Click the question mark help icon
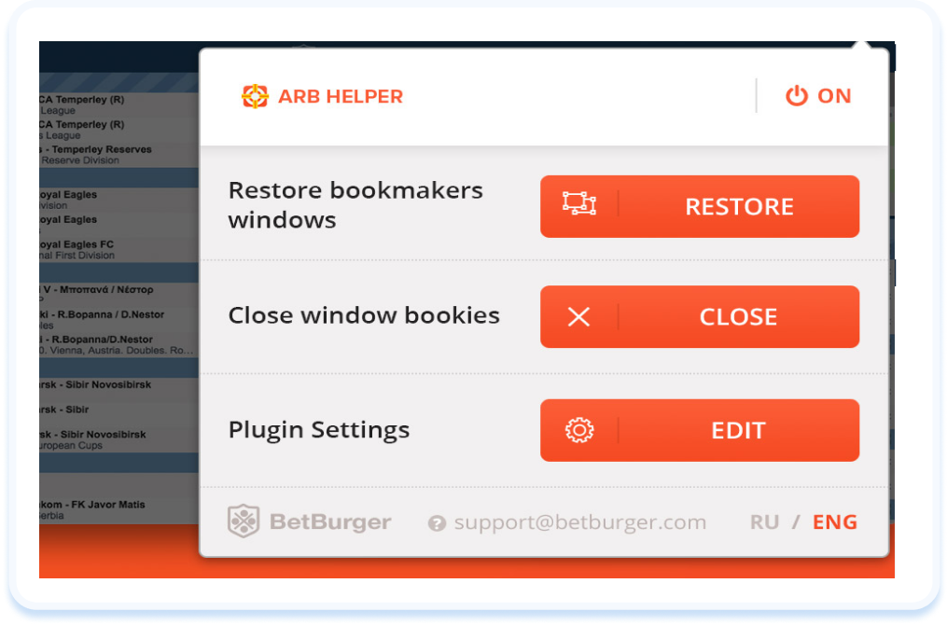 coord(437,523)
